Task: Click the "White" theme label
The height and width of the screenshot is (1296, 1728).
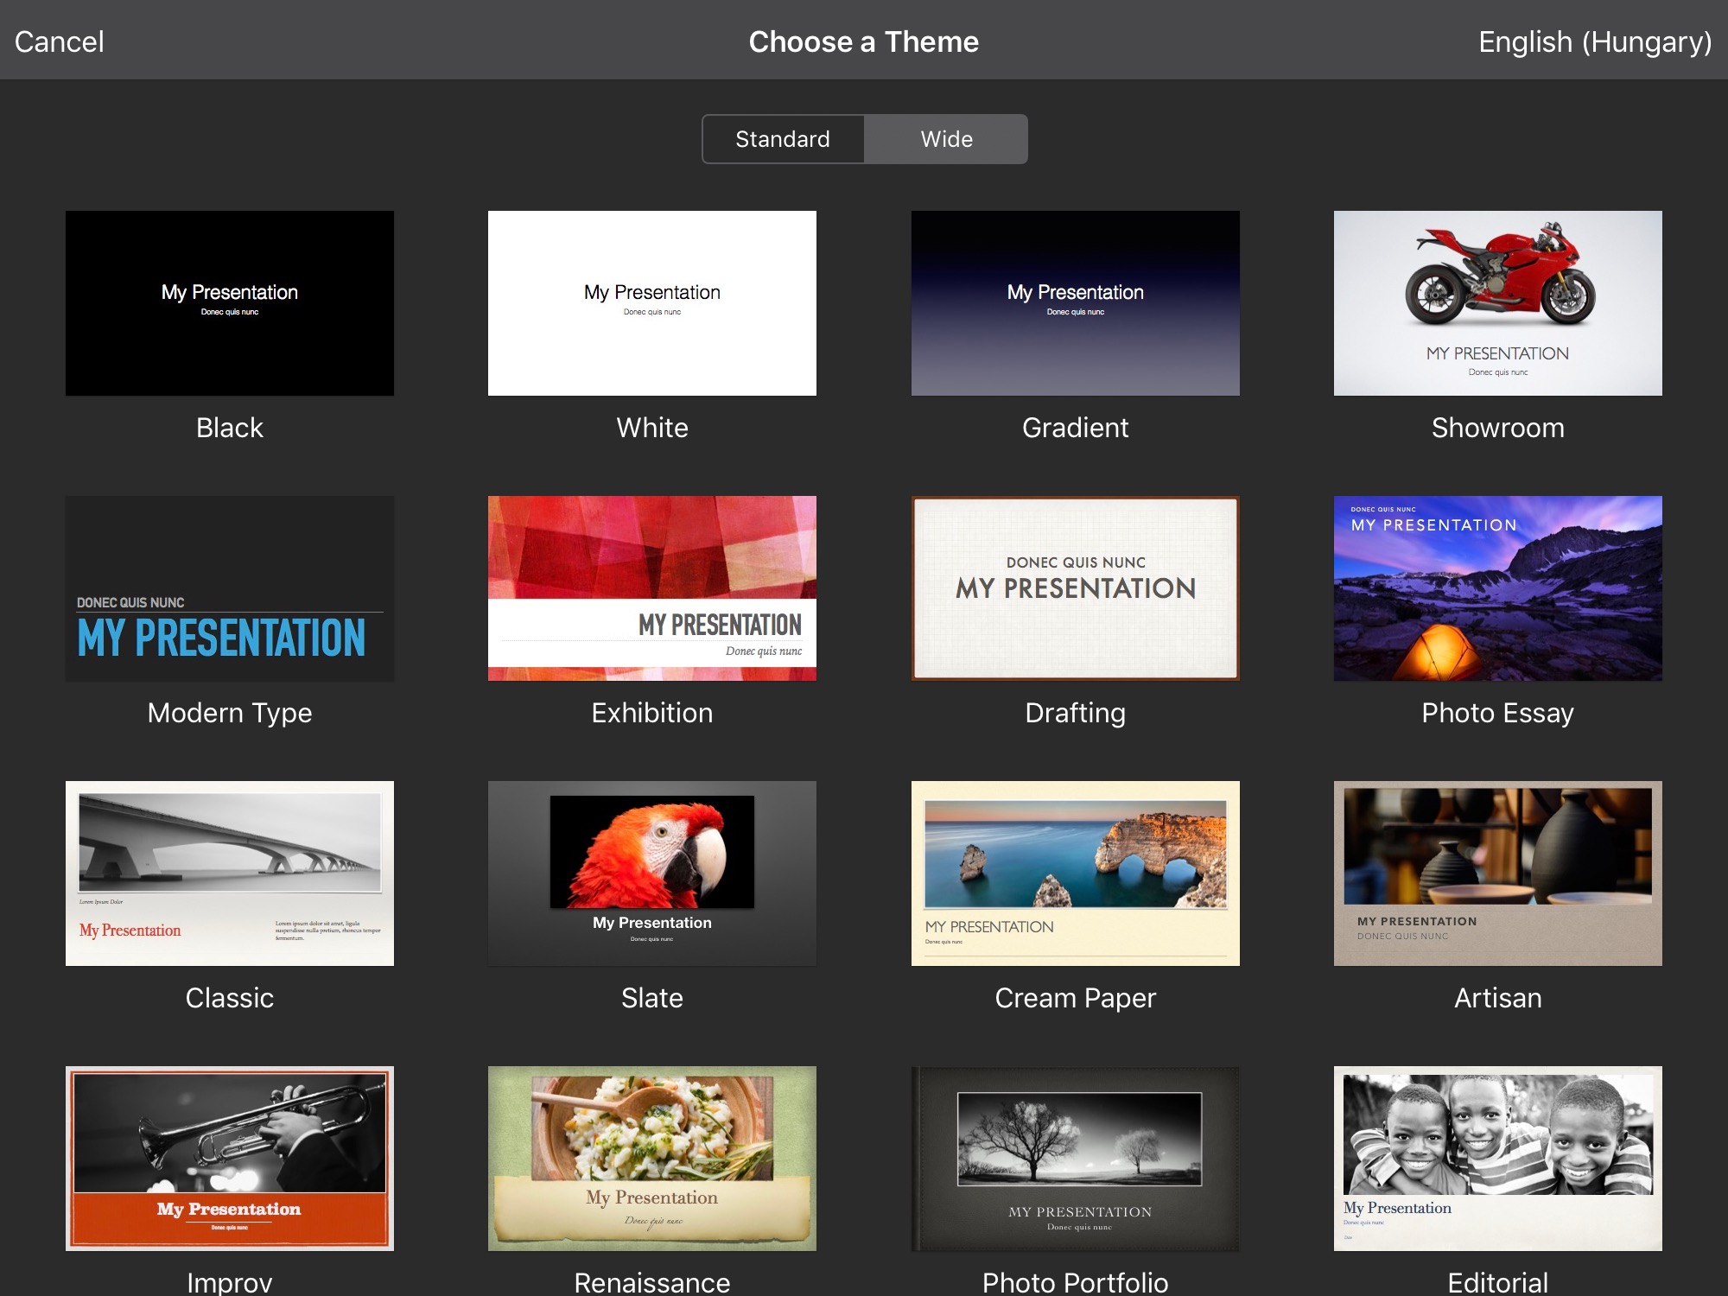Action: [x=652, y=428]
